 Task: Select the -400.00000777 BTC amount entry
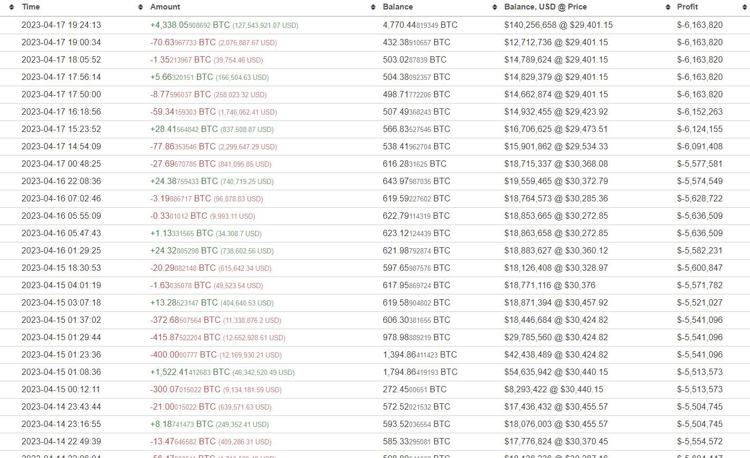pos(183,355)
